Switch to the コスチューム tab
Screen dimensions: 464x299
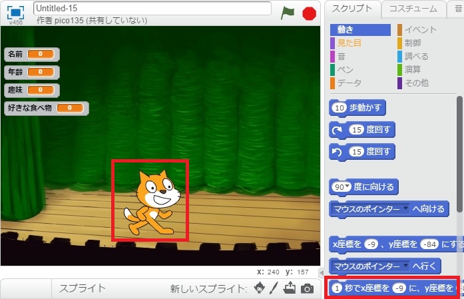pos(413,9)
